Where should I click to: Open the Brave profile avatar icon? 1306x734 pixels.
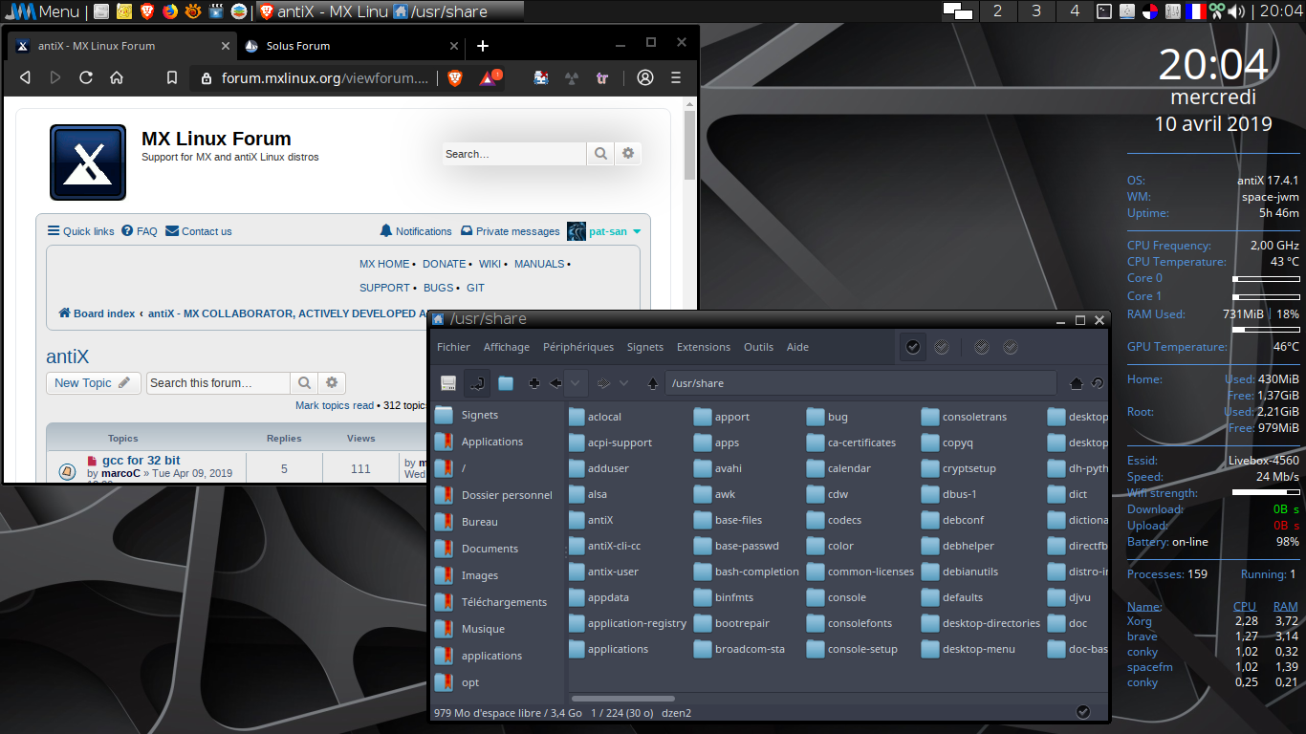point(645,77)
